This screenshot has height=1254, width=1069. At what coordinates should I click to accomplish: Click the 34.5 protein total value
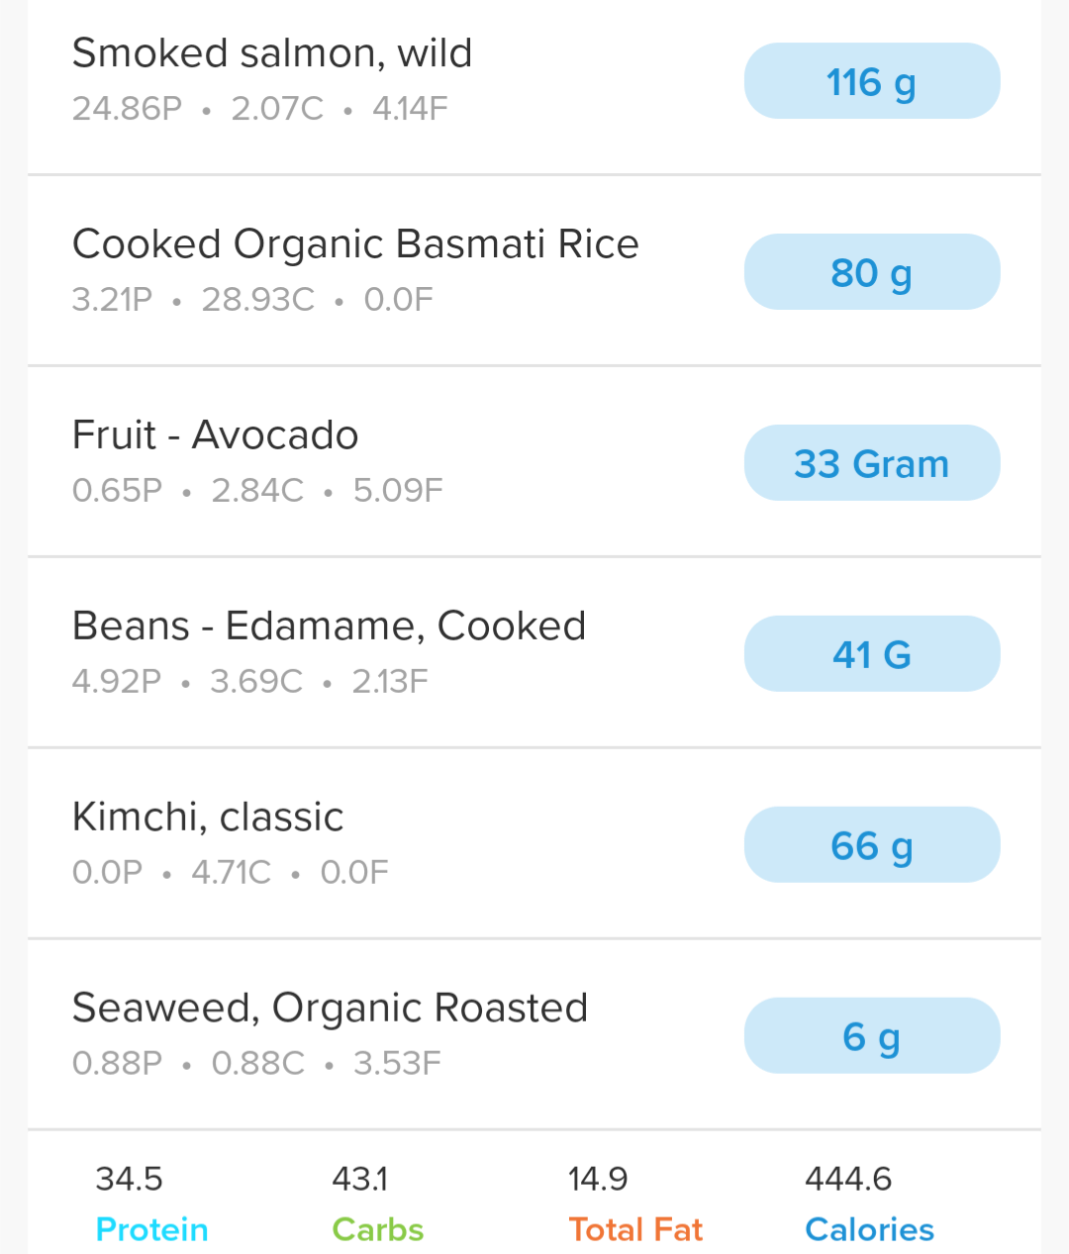[129, 1179]
